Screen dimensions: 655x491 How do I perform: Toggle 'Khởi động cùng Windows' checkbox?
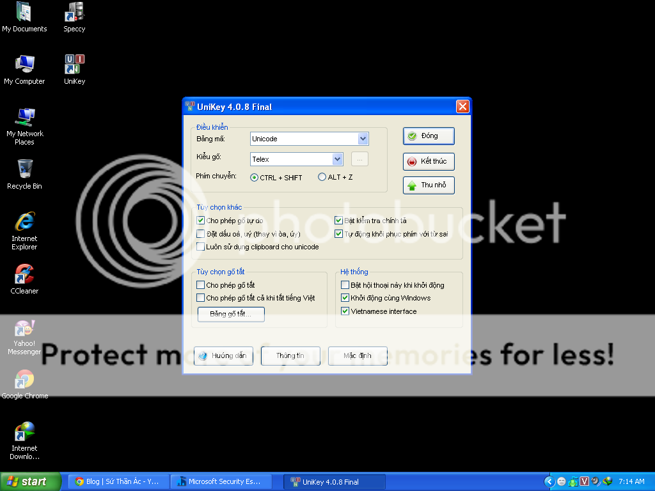pyautogui.click(x=345, y=298)
